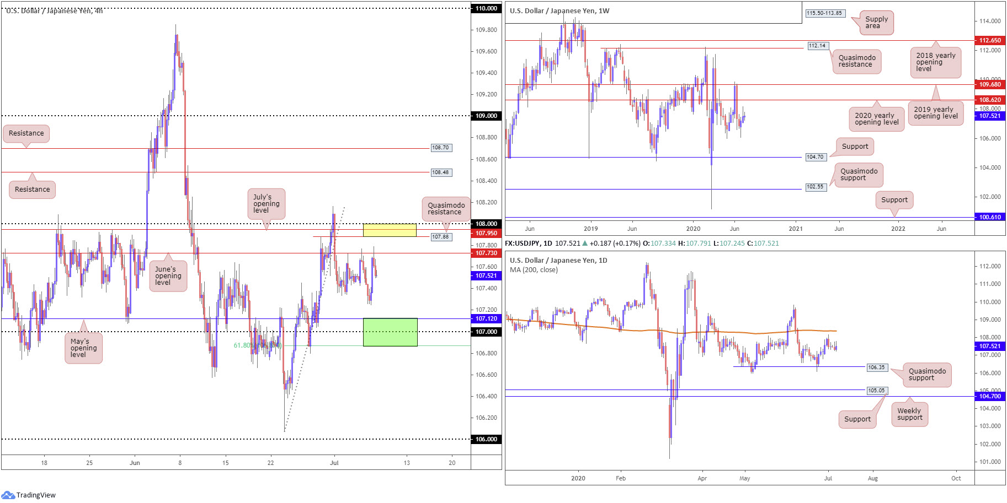Click the red 108.620 axis tag
The height and width of the screenshot is (503, 1007).
click(989, 100)
